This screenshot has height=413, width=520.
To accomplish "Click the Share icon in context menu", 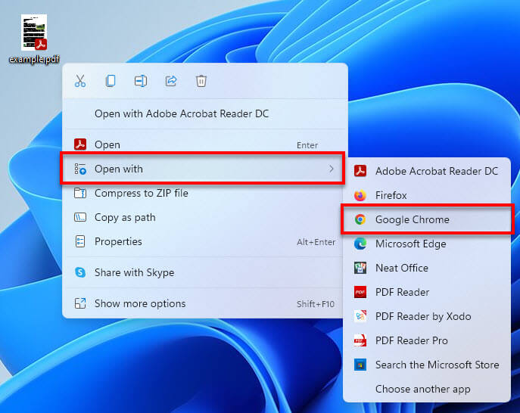I will [x=171, y=81].
